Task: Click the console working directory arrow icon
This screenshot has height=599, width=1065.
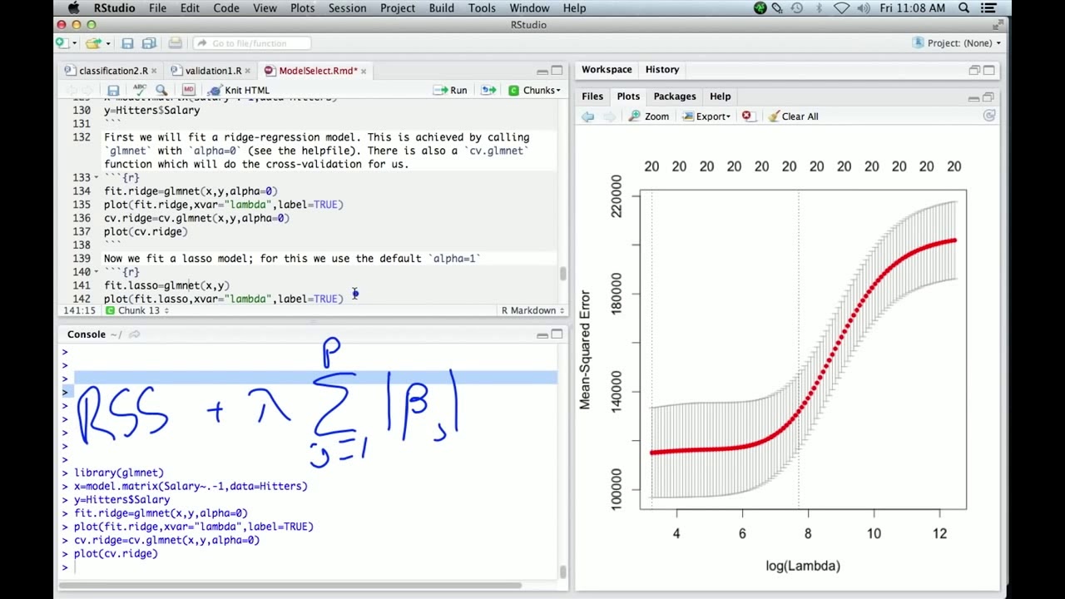Action: [134, 334]
